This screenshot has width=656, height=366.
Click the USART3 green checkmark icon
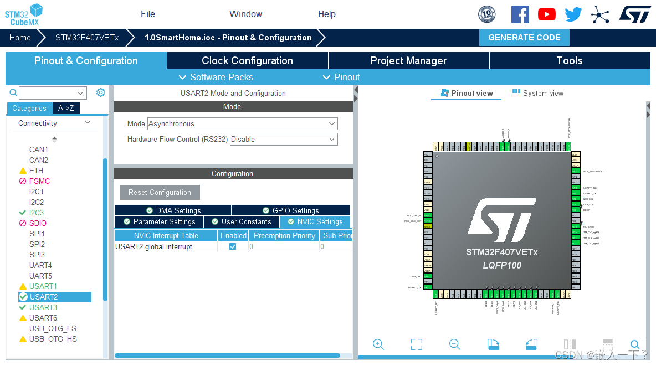coord(23,307)
